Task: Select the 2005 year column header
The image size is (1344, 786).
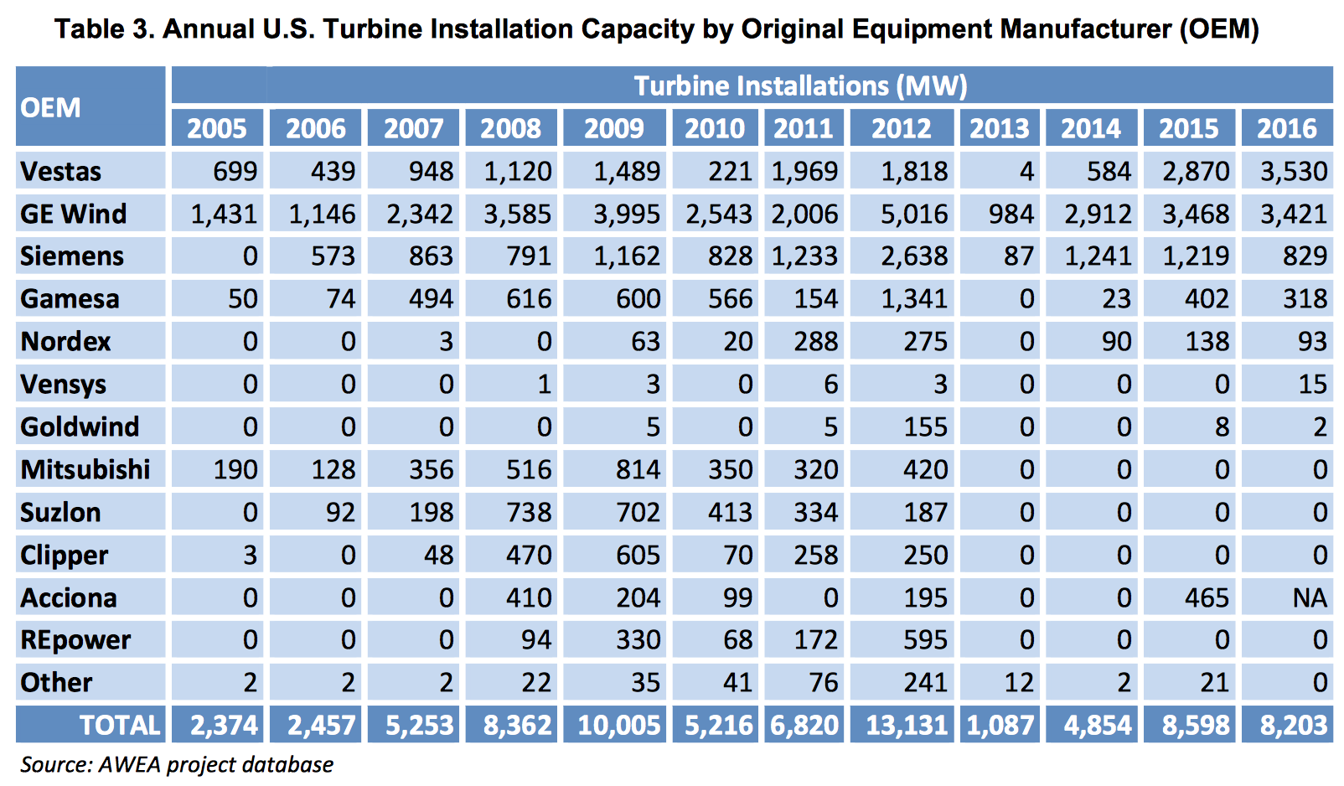Action: pyautogui.click(x=217, y=128)
